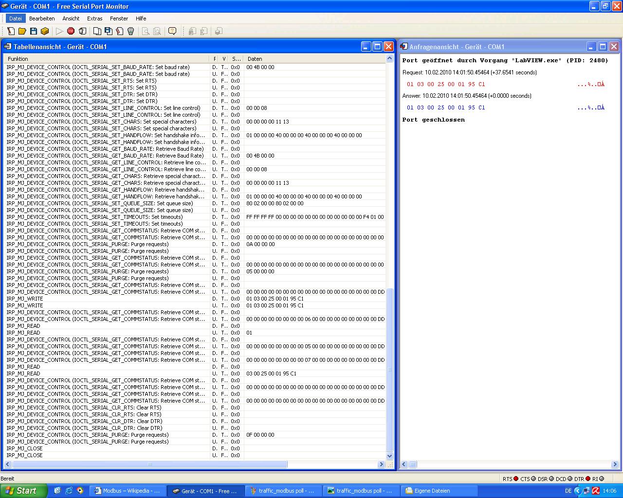
Task: Click the blue floppy save icon
Action: click(34, 31)
